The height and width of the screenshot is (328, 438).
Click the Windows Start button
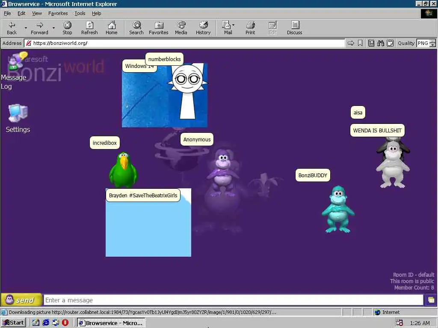13,323
